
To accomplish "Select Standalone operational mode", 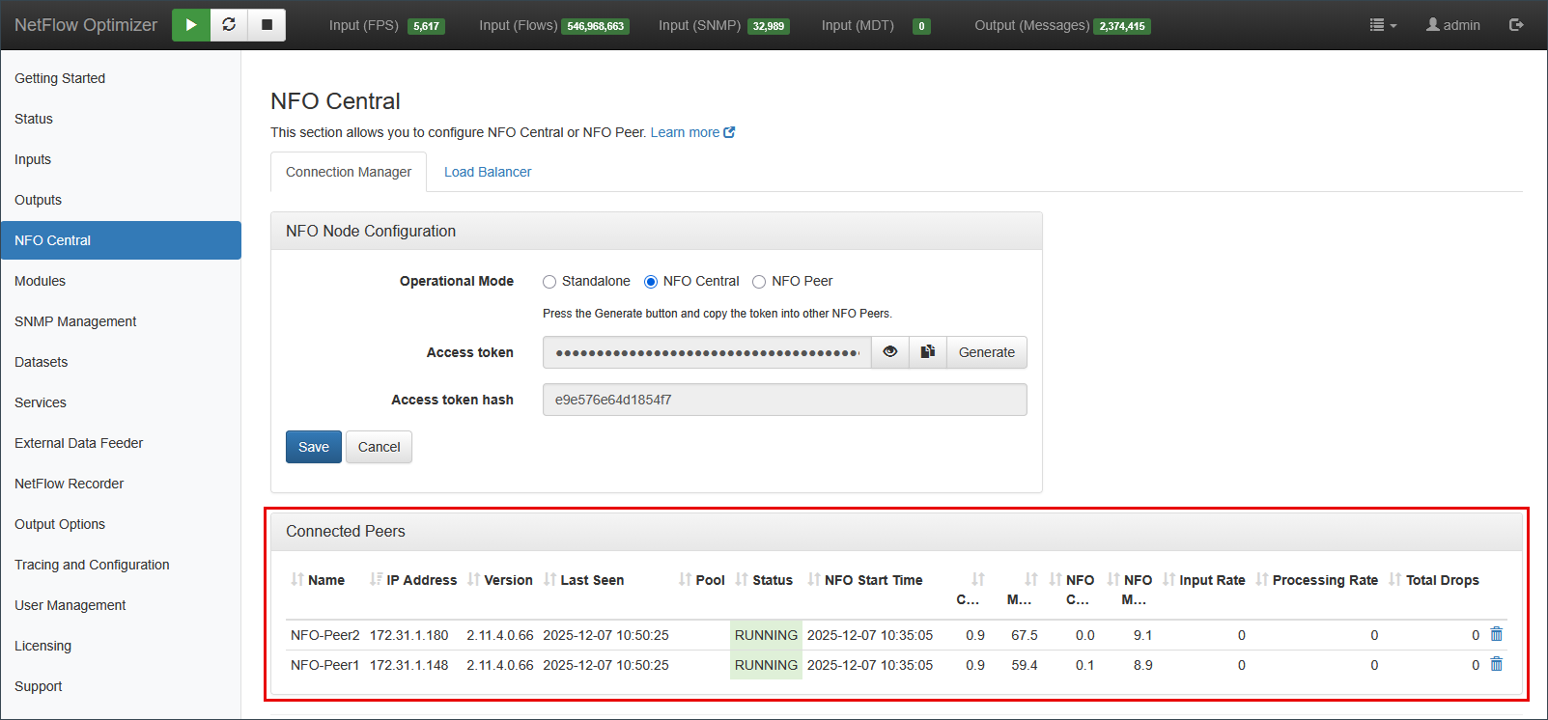I will pos(549,282).
